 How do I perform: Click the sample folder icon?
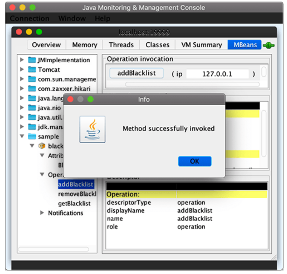point(32,136)
